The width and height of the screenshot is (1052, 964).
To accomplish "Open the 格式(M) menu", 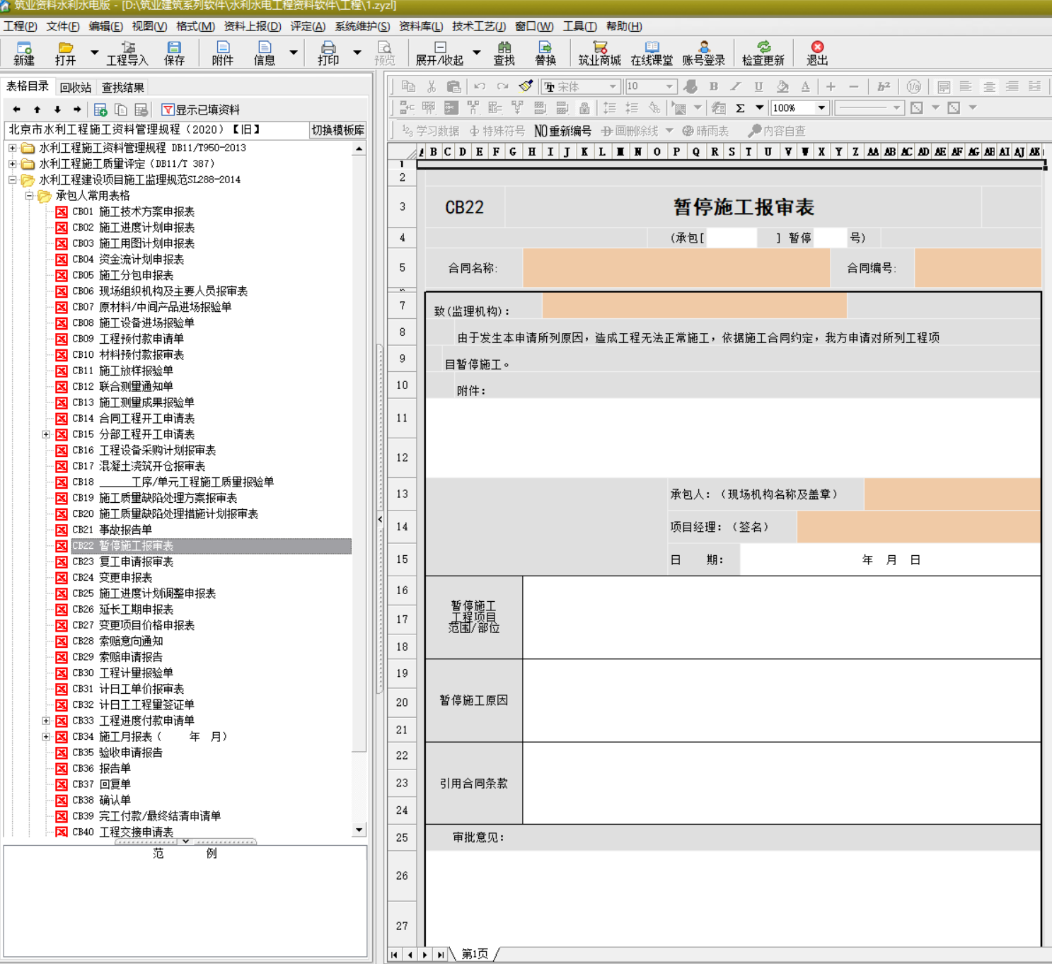I will tap(195, 26).
